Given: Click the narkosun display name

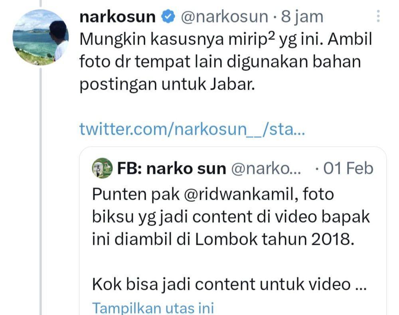Looking at the screenshot, I should [117, 17].
